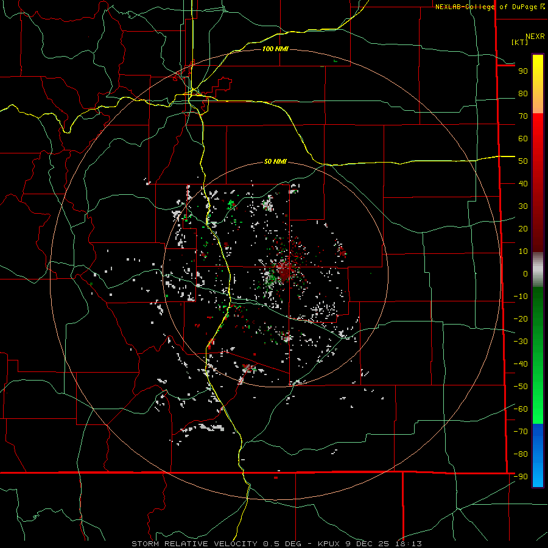Click the "18:13" timestamp in the caption
The width and height of the screenshot is (548, 548).
pyautogui.click(x=408, y=544)
